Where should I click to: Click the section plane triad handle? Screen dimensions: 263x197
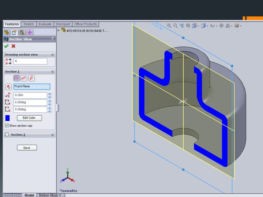click(183, 101)
